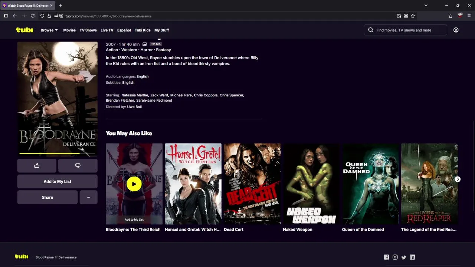The image size is (475, 267).
Task: Open Tubi Kids
Action: pyautogui.click(x=142, y=30)
